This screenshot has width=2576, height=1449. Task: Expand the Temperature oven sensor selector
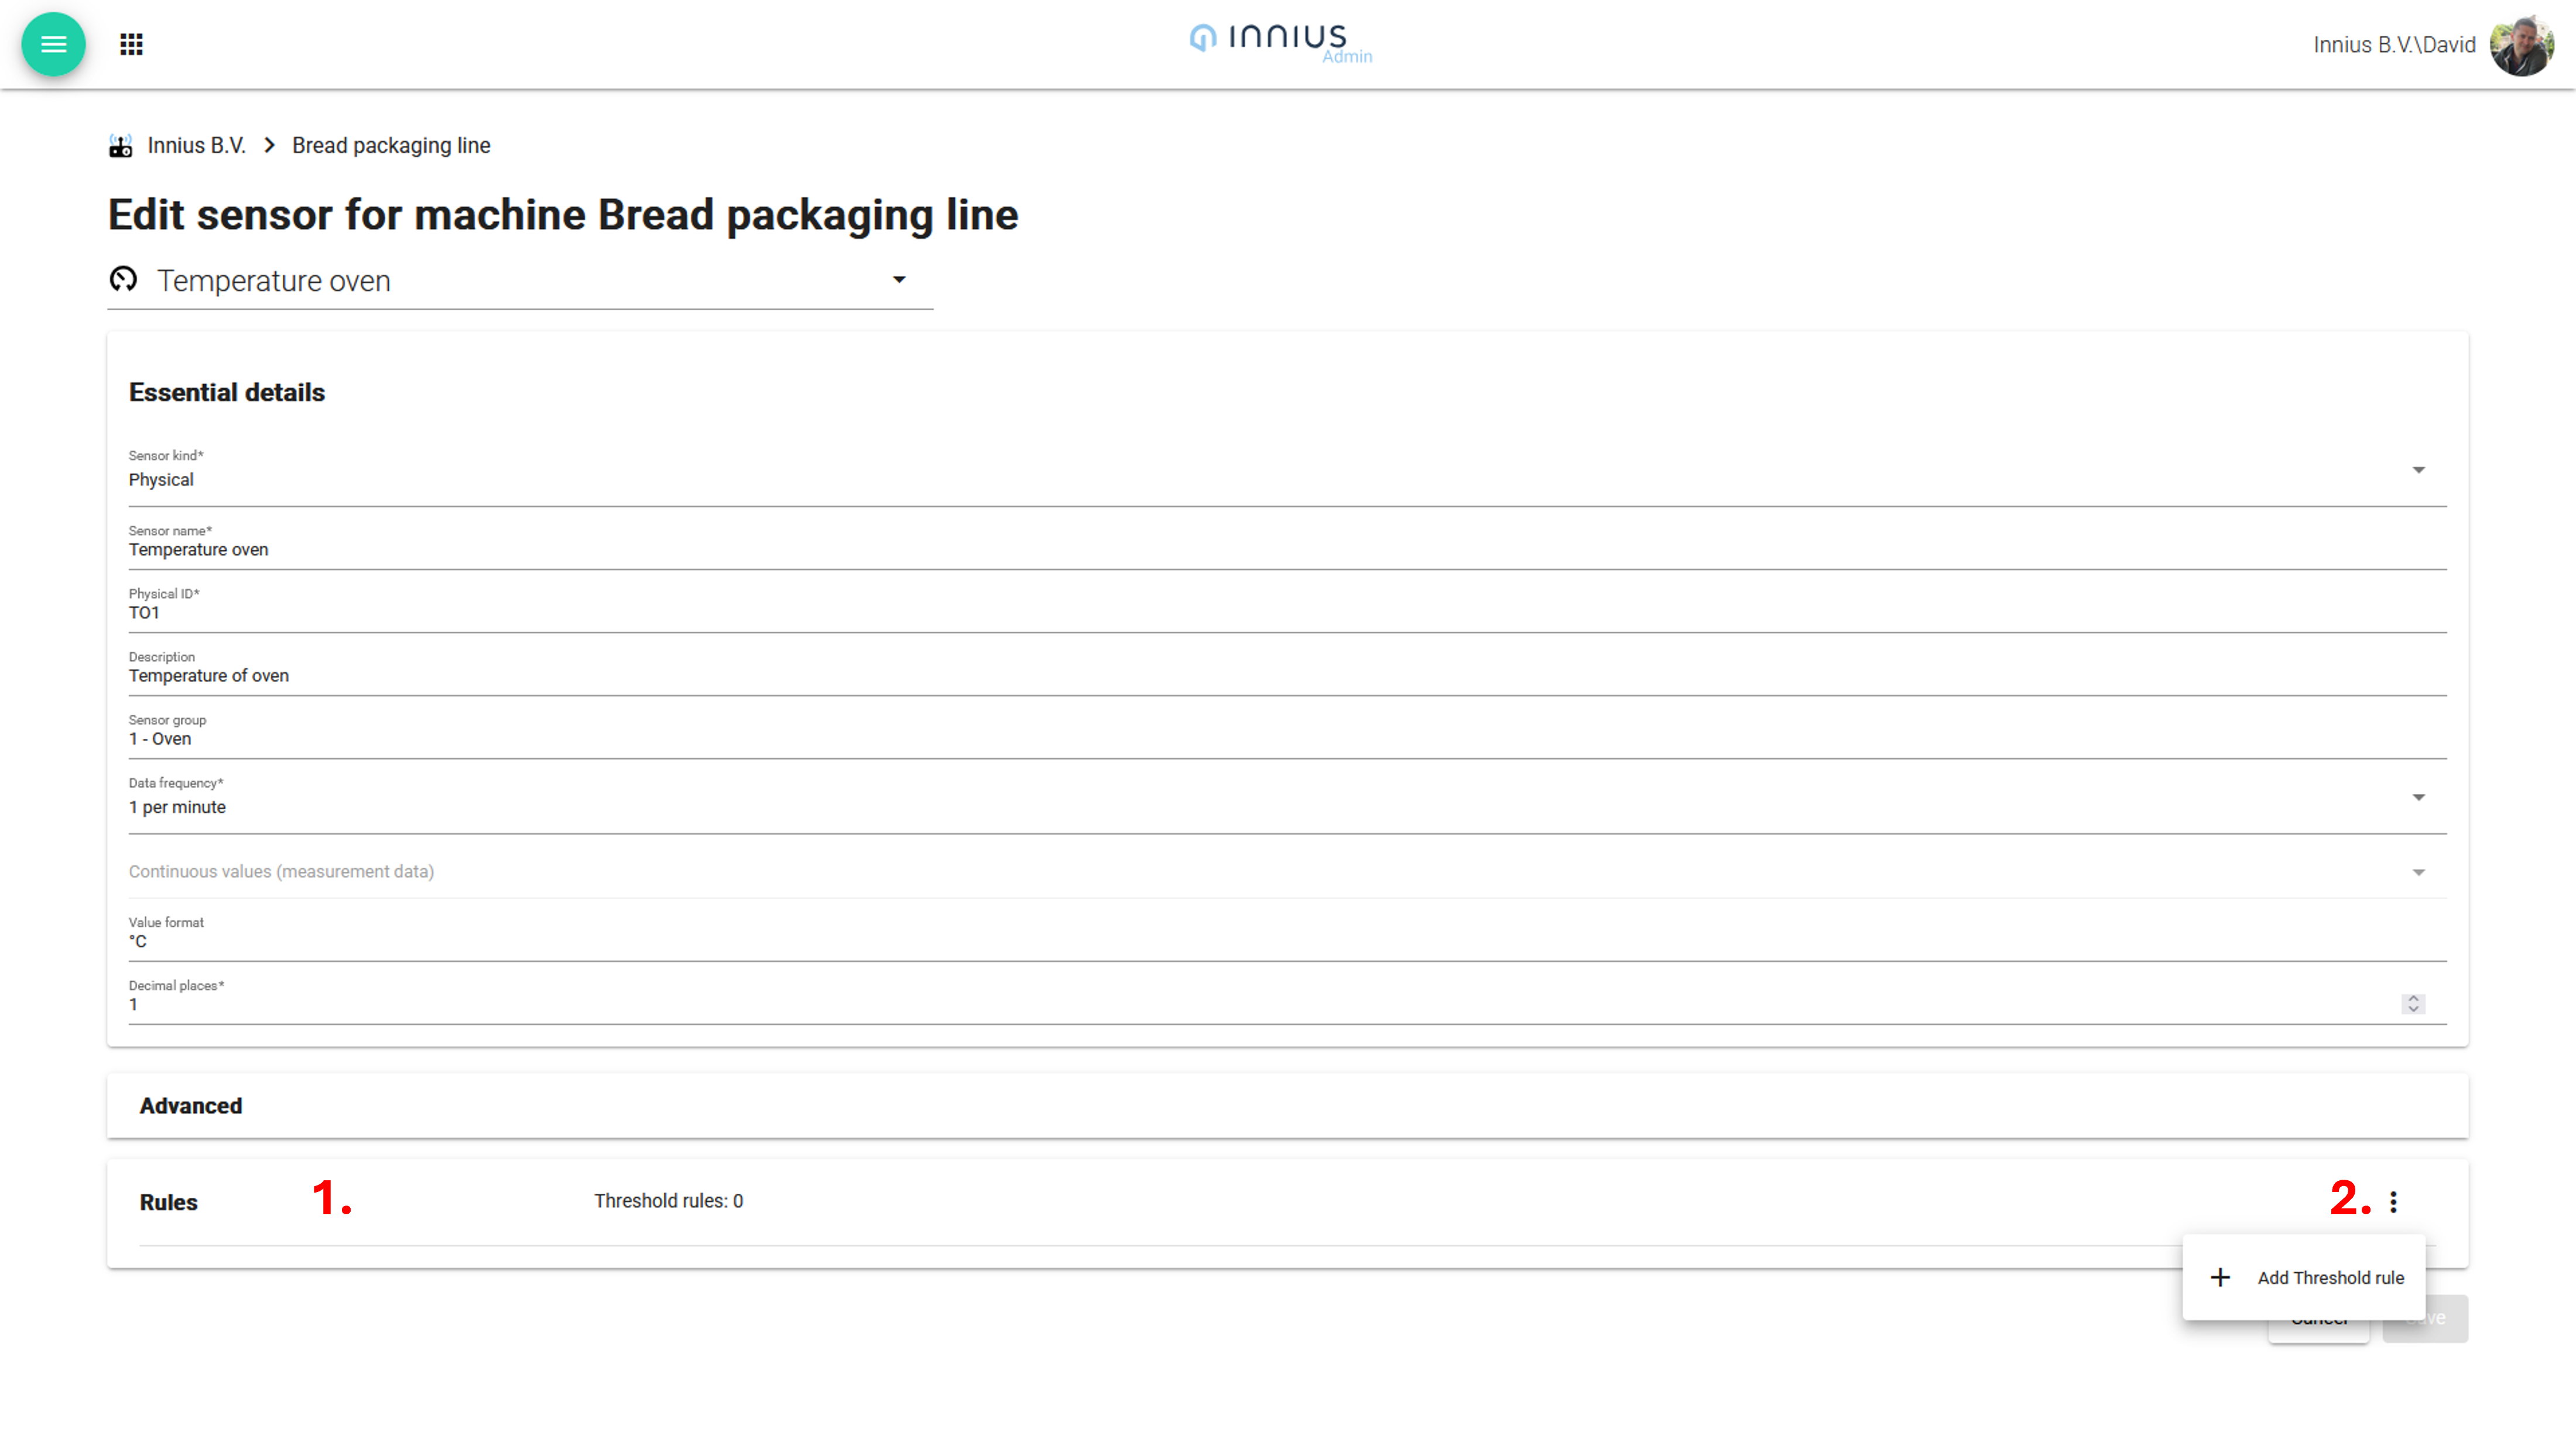[899, 280]
